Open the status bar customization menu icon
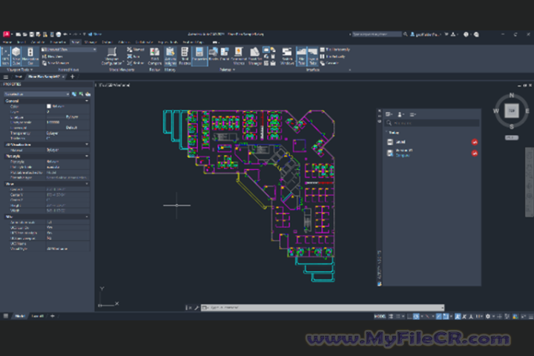Image resolution: width=534 pixels, height=356 pixels. [x=530, y=317]
